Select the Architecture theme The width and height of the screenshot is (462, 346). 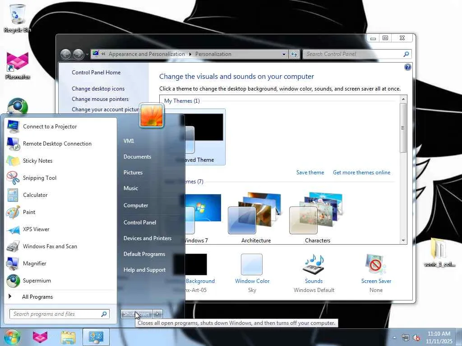[x=256, y=218]
